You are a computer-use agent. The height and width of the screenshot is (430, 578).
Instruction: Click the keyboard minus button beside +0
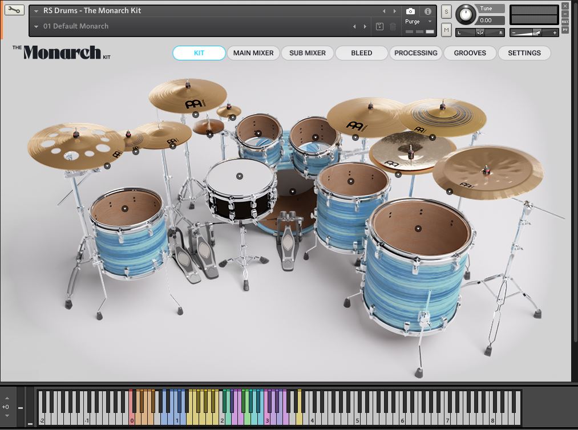coord(21,408)
